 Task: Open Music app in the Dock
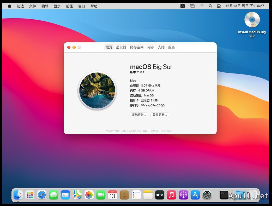172,195
